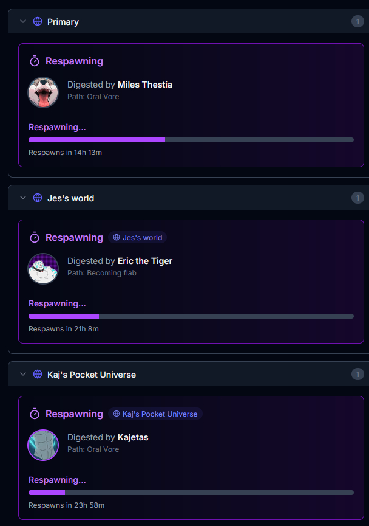The height and width of the screenshot is (526, 369).
Task: Select the Kaj's Pocket Universe tag pill
Action: pyautogui.click(x=155, y=414)
